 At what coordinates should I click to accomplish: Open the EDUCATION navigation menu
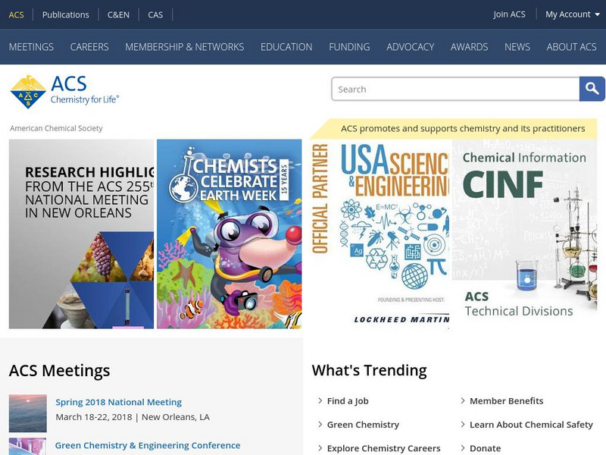tap(286, 47)
